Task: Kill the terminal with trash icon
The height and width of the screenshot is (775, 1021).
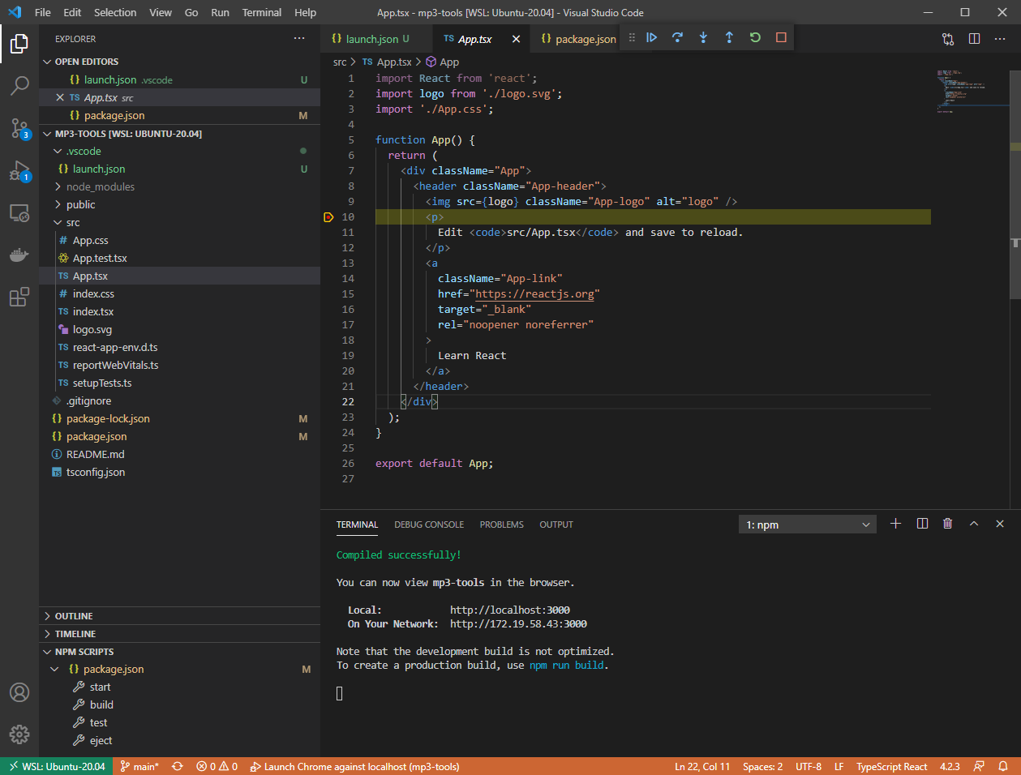Action: pyautogui.click(x=947, y=524)
